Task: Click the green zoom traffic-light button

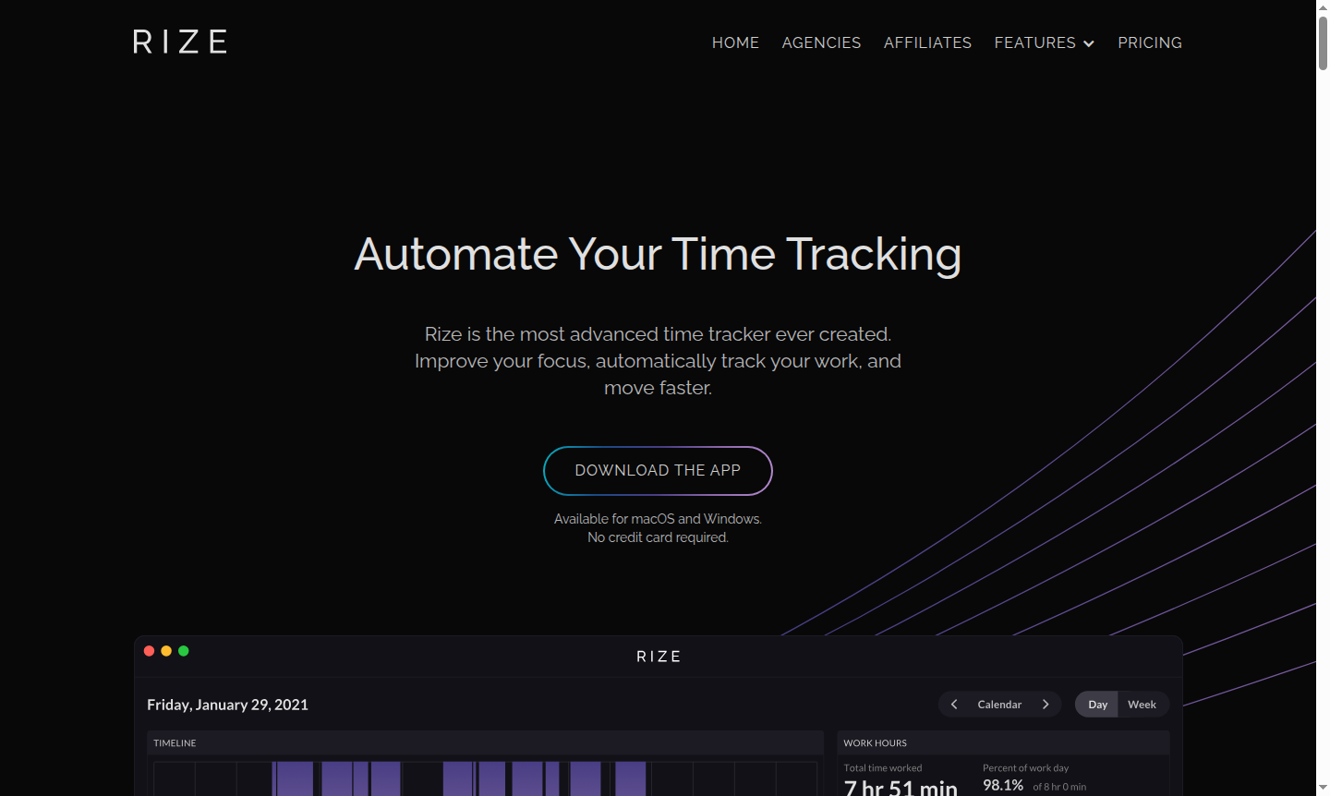Action: click(183, 651)
